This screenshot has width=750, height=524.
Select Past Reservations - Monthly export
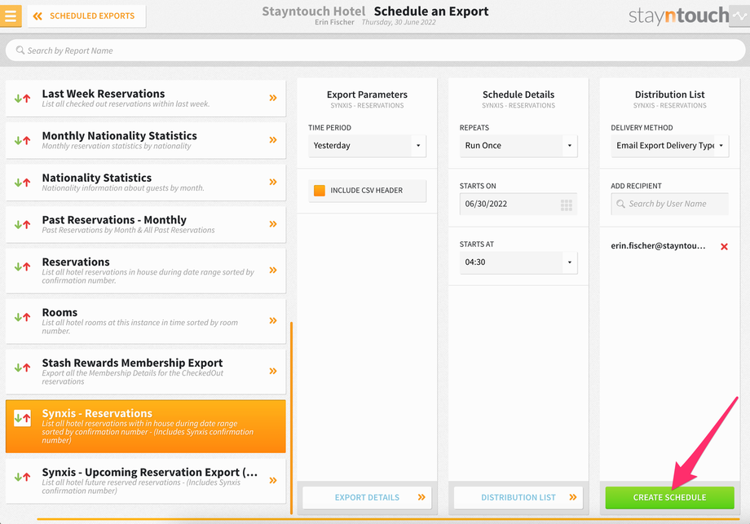145,224
